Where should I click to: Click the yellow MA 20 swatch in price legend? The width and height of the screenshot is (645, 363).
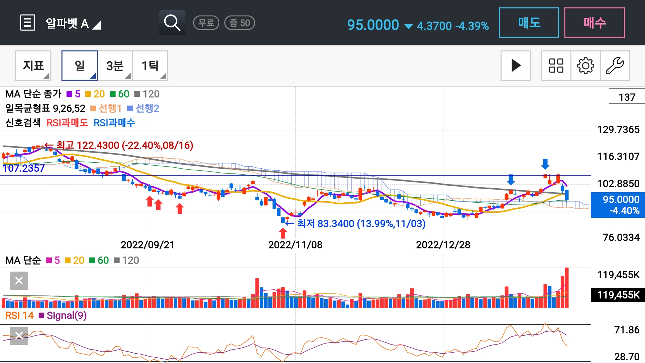pyautogui.click(x=88, y=94)
